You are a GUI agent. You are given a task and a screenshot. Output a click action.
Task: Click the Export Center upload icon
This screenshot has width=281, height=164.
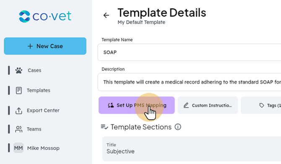coord(18,111)
